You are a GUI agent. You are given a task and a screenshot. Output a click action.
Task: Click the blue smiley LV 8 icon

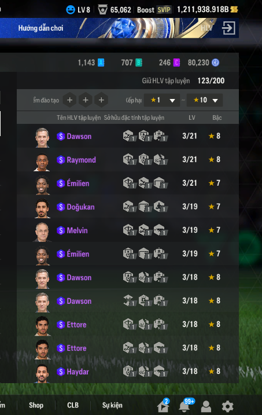71,10
